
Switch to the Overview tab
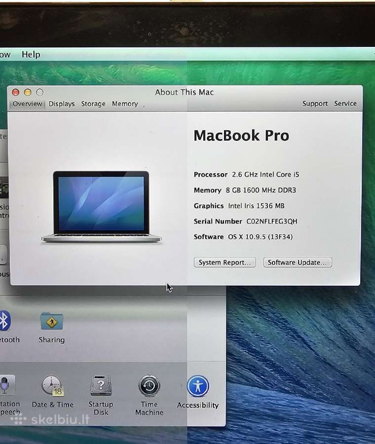tap(27, 104)
